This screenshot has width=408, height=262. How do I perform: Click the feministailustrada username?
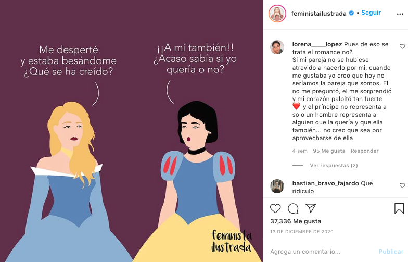(x=318, y=14)
